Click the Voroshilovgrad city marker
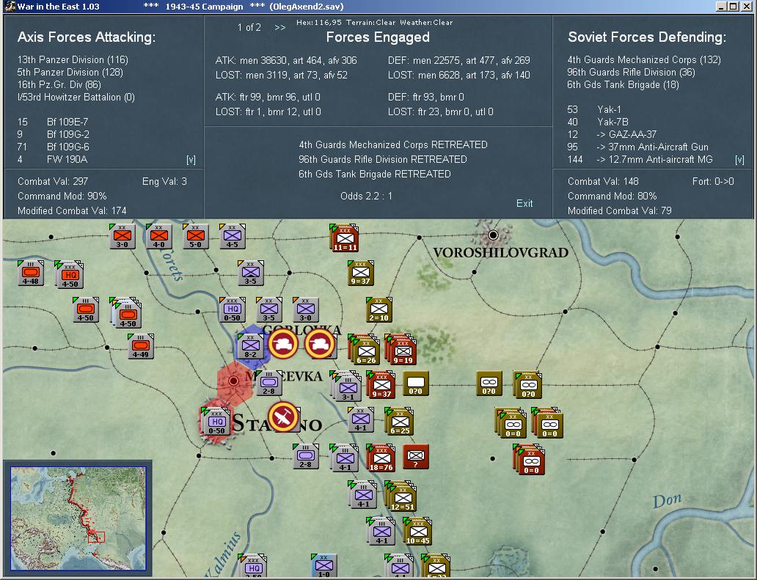 pos(493,235)
